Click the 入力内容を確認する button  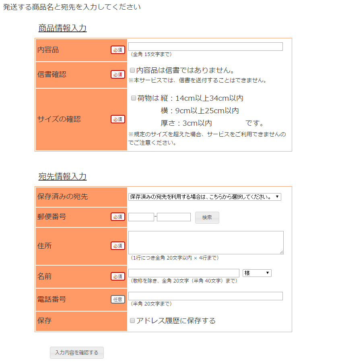click(77, 353)
